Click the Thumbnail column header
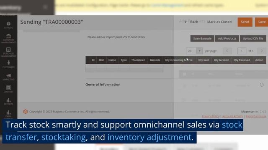The height and width of the screenshot is (150, 268). click(138, 60)
